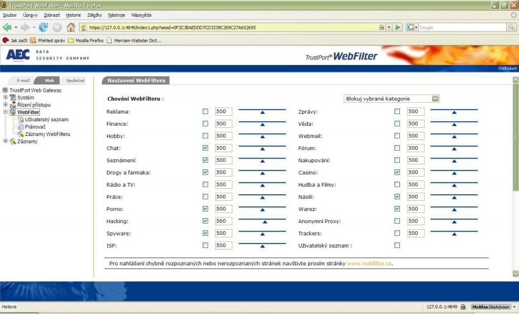Collapse the WebFilter tree node
This screenshot has height=314, width=519.
(x=5, y=112)
